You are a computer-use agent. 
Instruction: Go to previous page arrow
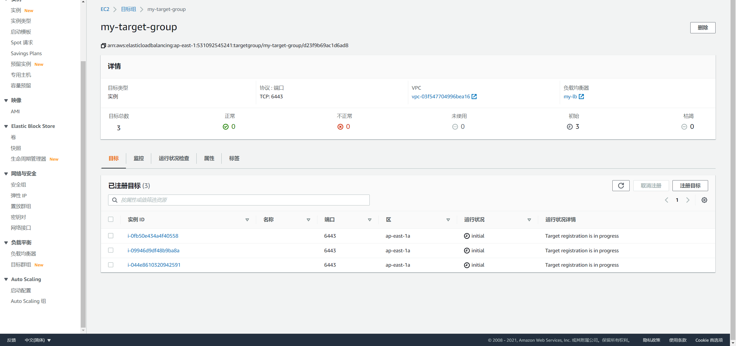click(667, 200)
